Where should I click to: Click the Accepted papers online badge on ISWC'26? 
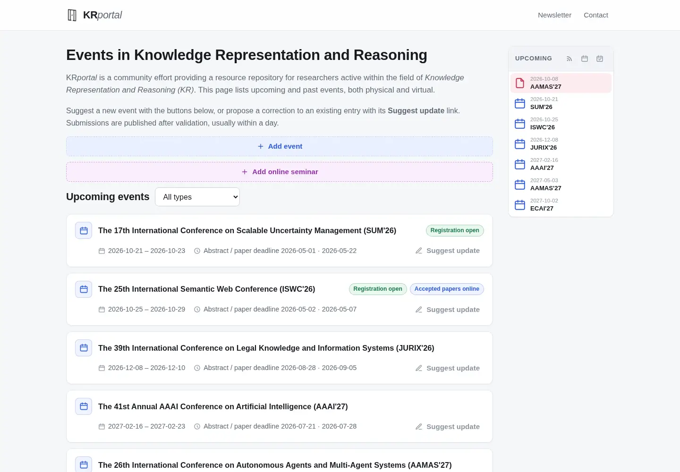[x=447, y=289]
